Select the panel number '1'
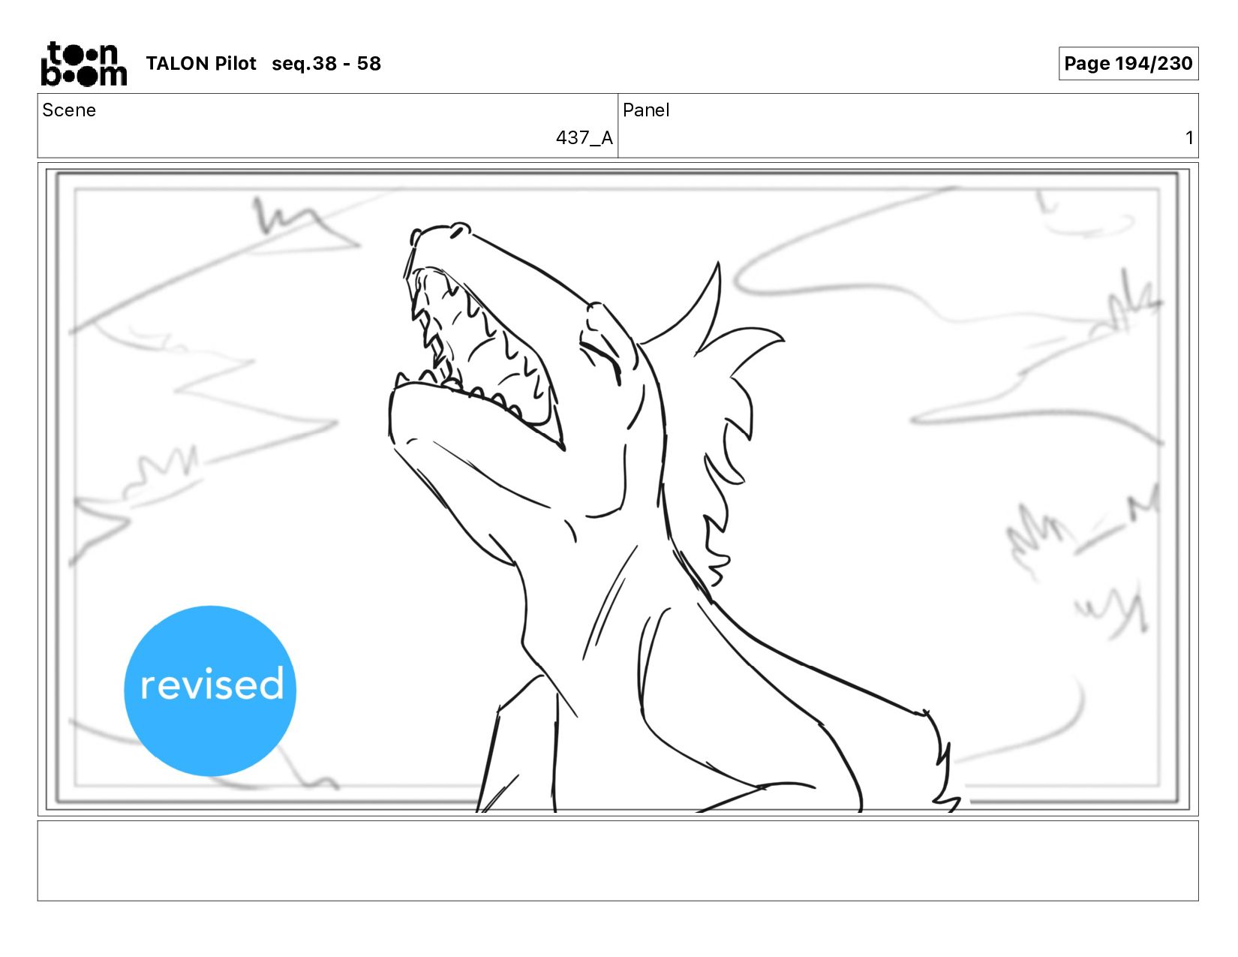This screenshot has height=957, width=1238. click(x=1189, y=138)
